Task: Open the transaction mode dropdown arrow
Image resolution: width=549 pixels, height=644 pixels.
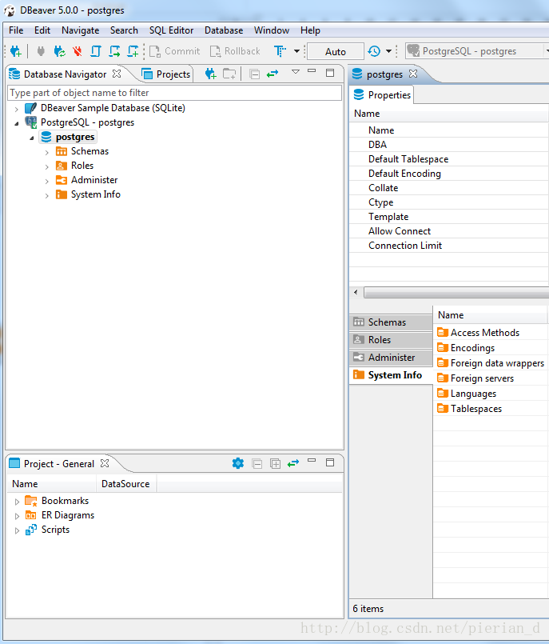Action: point(296,51)
